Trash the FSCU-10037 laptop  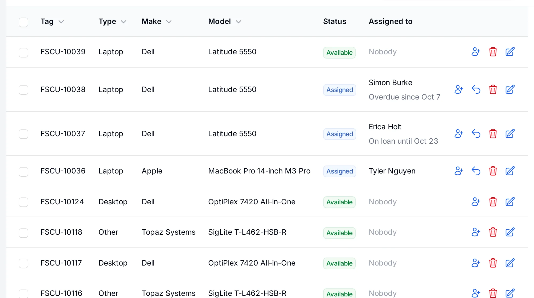pyautogui.click(x=493, y=134)
